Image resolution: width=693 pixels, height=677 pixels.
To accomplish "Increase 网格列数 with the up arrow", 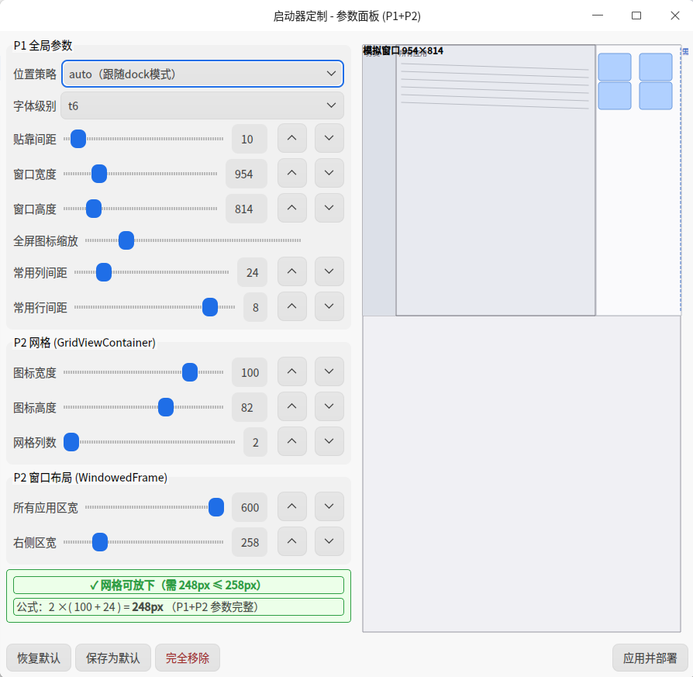I will coord(292,442).
